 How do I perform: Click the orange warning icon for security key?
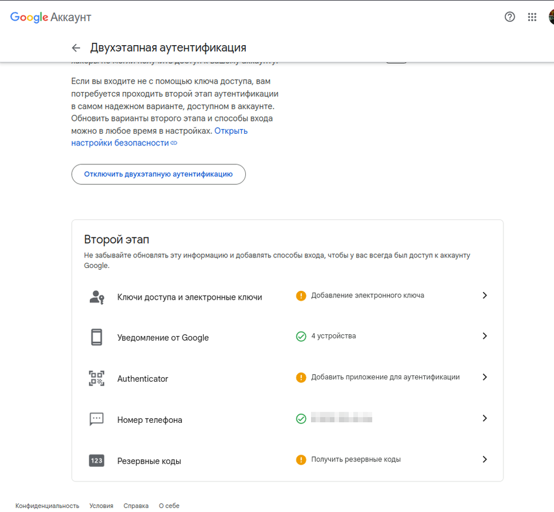pos(301,296)
